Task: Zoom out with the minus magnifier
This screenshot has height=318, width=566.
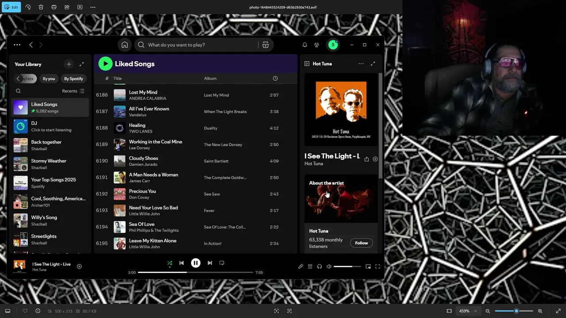Action: [x=488, y=311]
